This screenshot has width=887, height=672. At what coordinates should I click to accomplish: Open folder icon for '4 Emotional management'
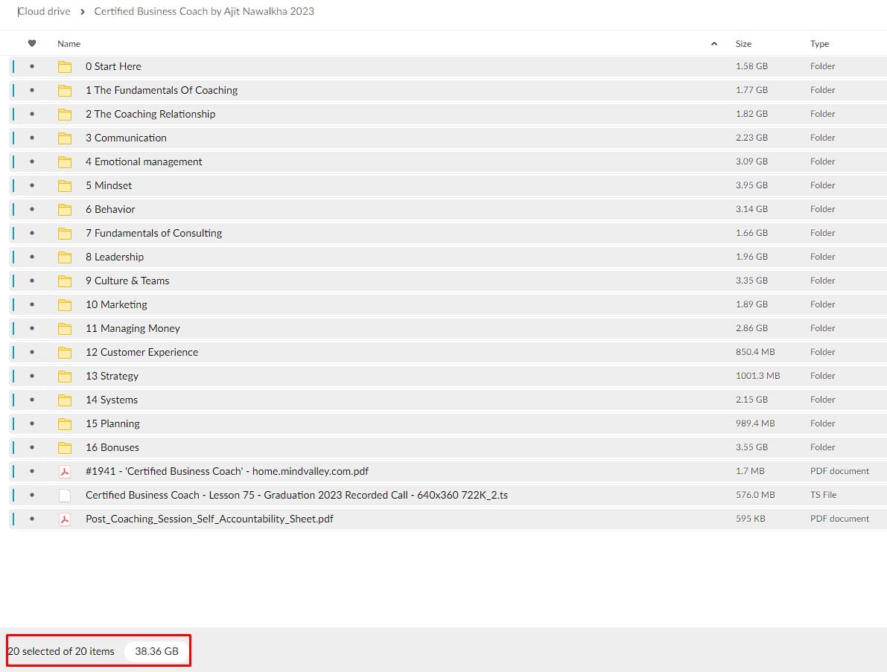(65, 161)
